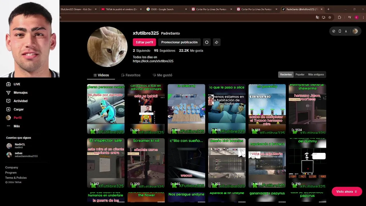Click the install app icon in the address bar

click(x=323, y=17)
